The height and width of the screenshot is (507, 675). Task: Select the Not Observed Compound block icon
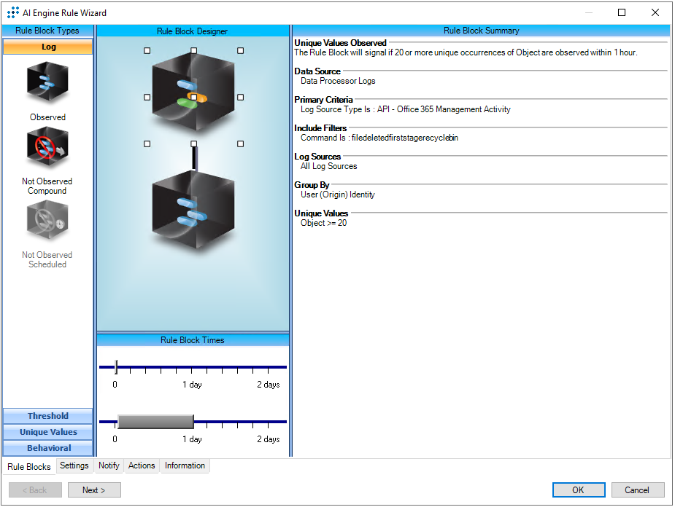47,148
